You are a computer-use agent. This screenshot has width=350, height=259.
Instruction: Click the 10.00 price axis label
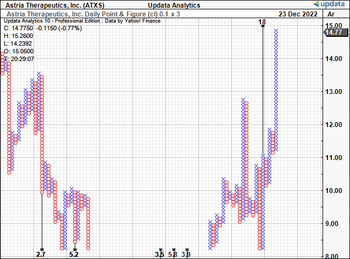[334, 191]
